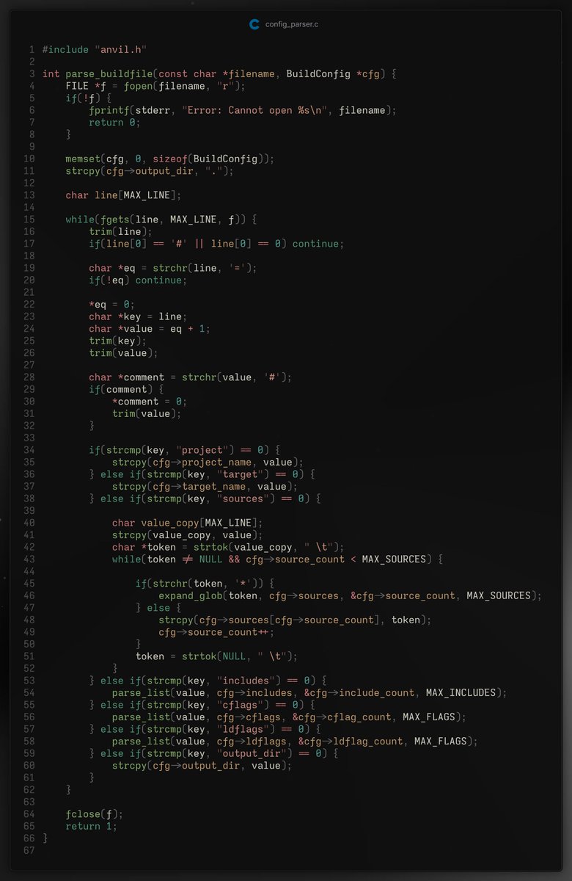This screenshot has width=572, height=881.
Task: Click the C file icon in title bar
Action: pos(254,24)
